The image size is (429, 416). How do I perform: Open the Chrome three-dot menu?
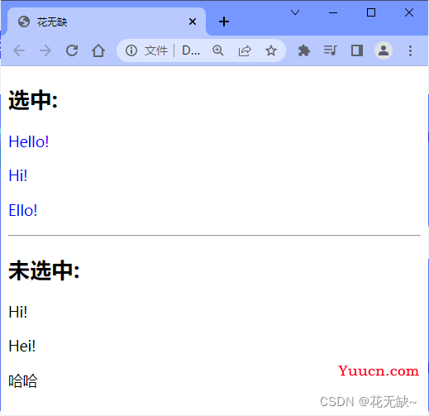[410, 50]
